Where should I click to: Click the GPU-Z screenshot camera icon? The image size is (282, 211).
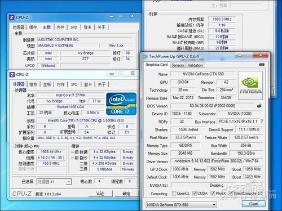point(262,65)
